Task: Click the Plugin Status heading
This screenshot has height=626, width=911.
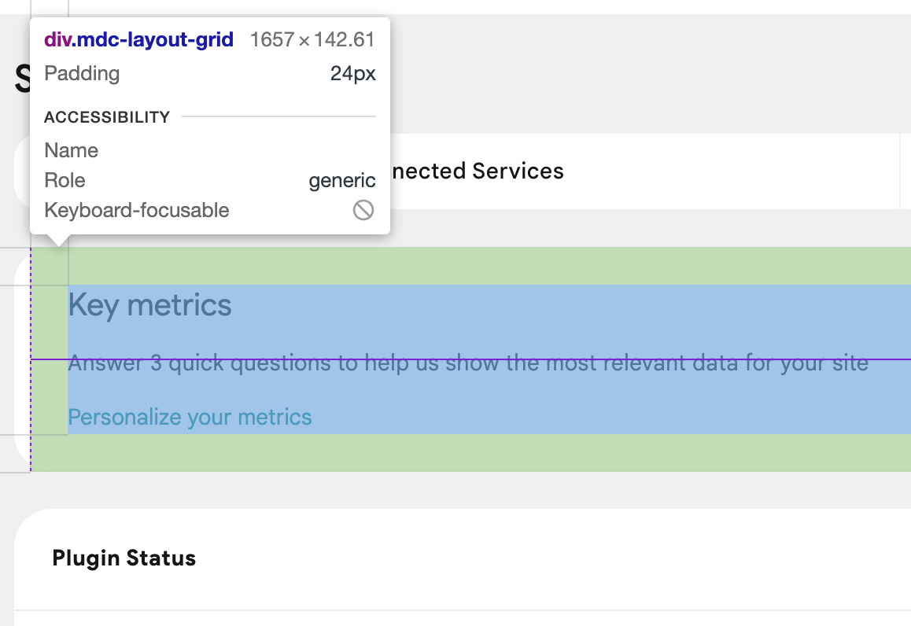Action: 124,558
